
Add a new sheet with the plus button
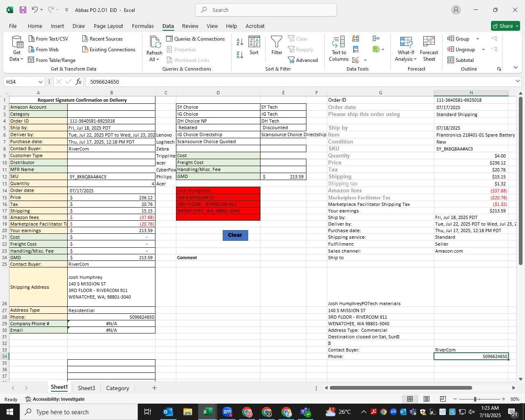coord(154,388)
